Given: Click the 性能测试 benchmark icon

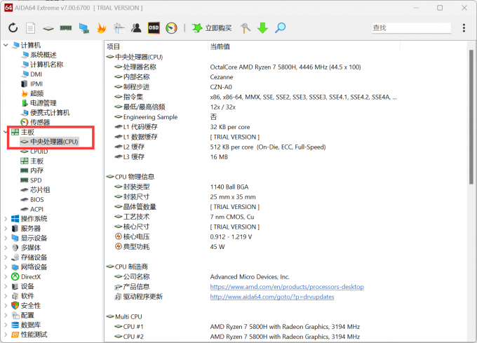Looking at the screenshot, I should tap(15, 335).
